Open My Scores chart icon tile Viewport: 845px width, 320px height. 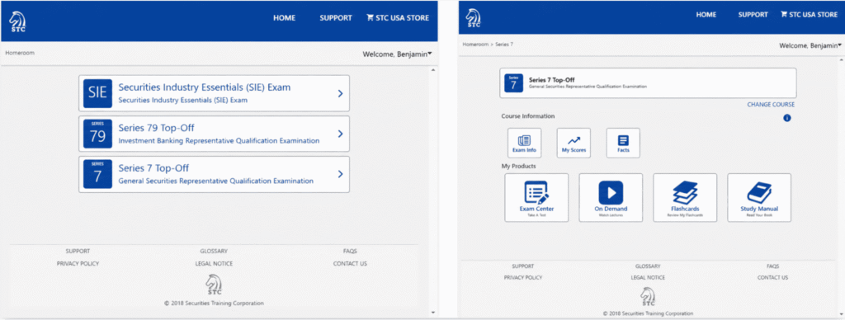click(x=574, y=143)
